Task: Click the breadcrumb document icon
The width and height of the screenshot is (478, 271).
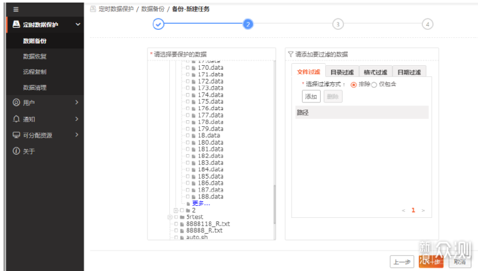Action: coord(93,9)
